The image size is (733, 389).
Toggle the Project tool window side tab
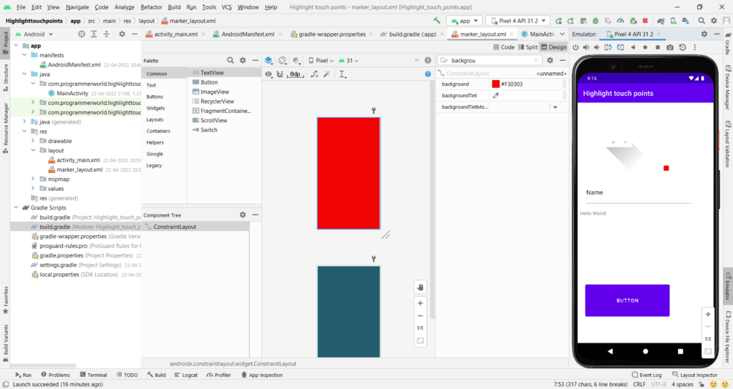pos(6,42)
